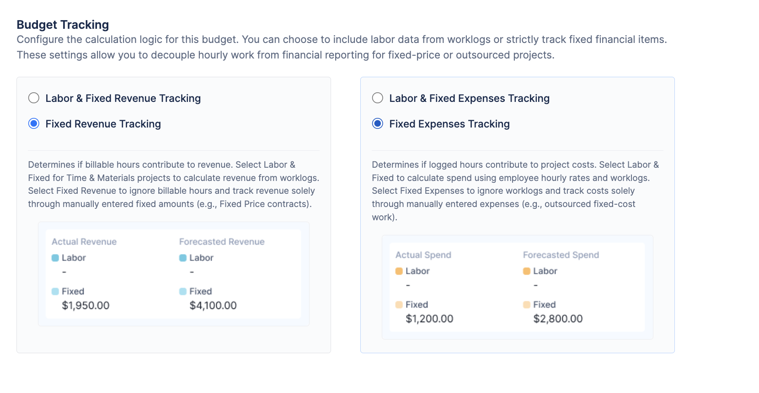The width and height of the screenshot is (759, 393).
Task: Click the Forecasted Spend column label
Action: pos(561,255)
